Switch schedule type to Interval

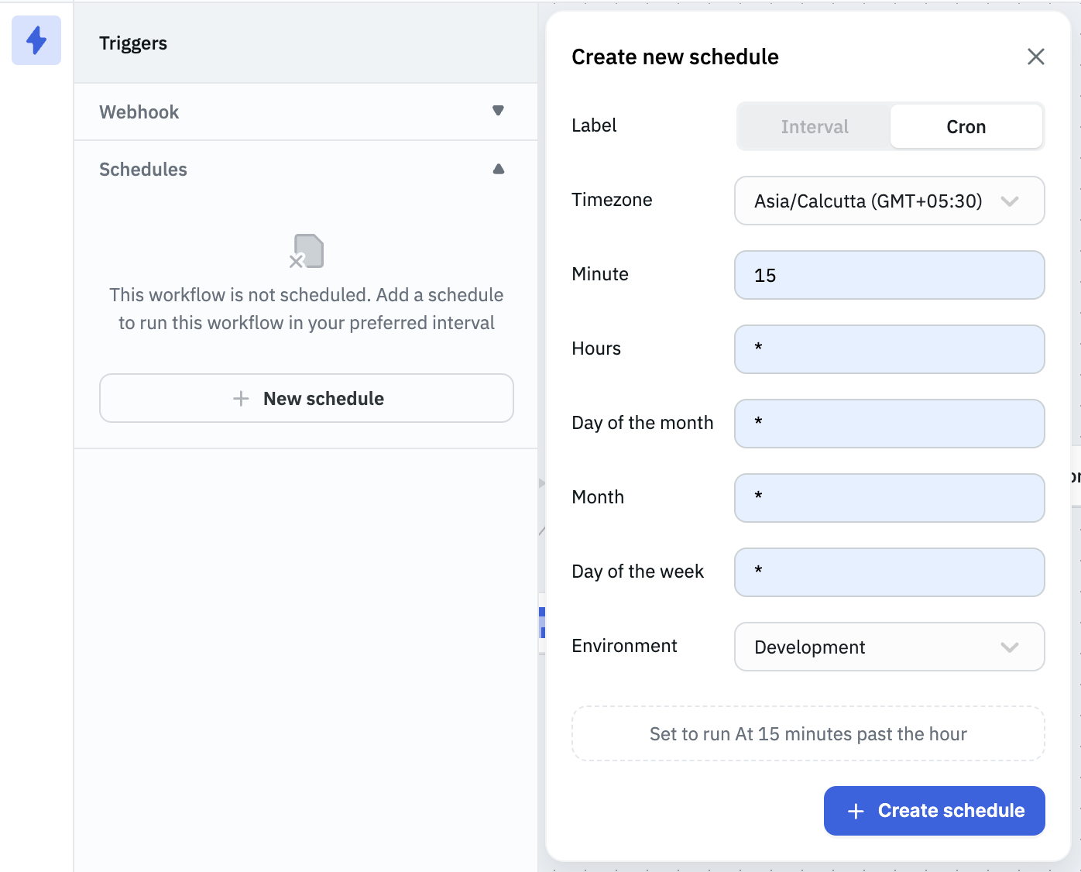click(x=814, y=126)
